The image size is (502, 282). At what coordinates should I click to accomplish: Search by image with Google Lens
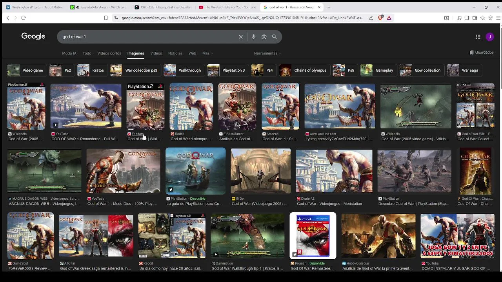pyautogui.click(x=264, y=37)
